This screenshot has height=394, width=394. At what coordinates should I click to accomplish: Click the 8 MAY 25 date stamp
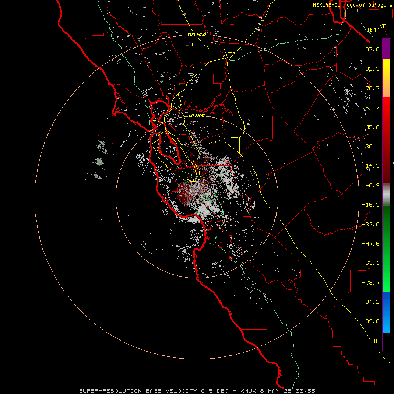[276, 391]
